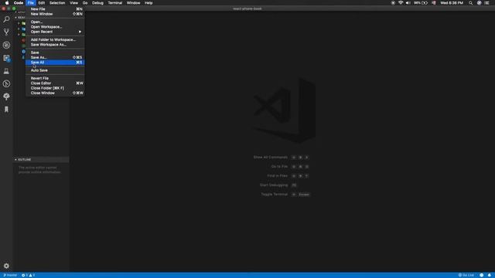Open the Bookmarks icon in activity bar
The height and width of the screenshot is (278, 495).
(x=6, y=110)
